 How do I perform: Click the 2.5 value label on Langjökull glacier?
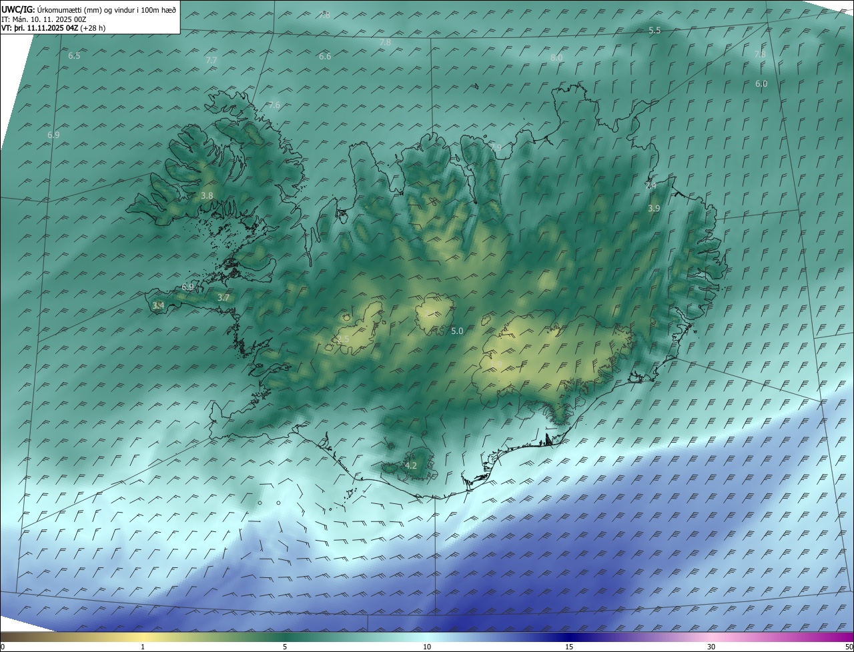343,339
